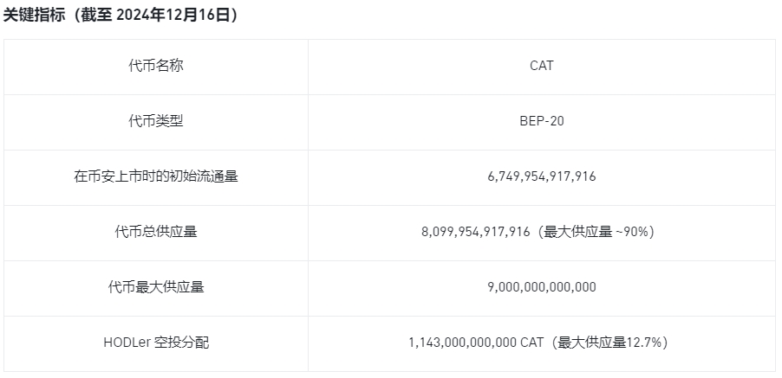Click the 代币总供应量 label cell
The width and height of the screenshot is (782, 378).
156,232
